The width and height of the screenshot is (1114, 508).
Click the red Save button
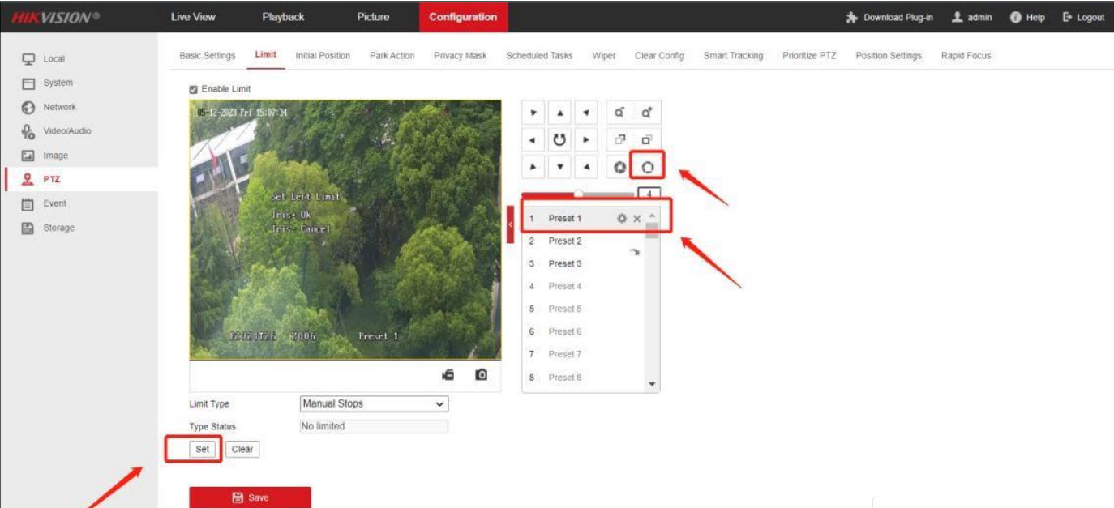(250, 497)
